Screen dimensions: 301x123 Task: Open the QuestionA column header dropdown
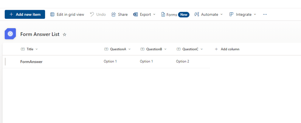pos(117,49)
